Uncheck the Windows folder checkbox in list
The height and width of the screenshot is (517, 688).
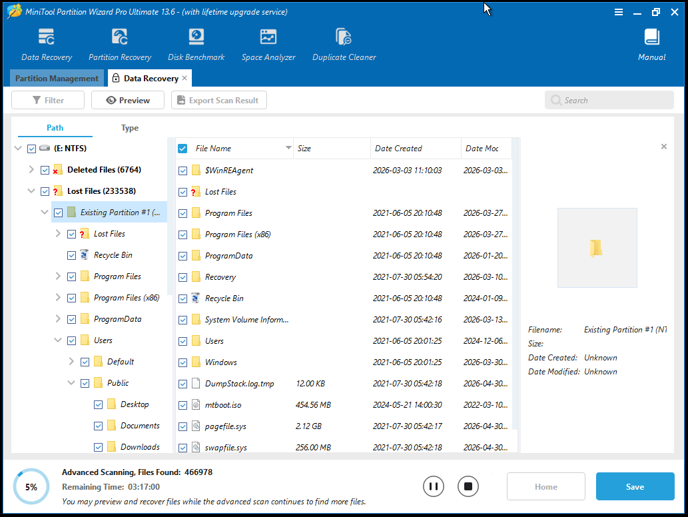pos(183,363)
